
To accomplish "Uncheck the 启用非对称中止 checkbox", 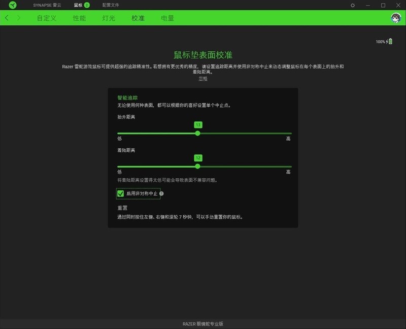I will click(120, 193).
